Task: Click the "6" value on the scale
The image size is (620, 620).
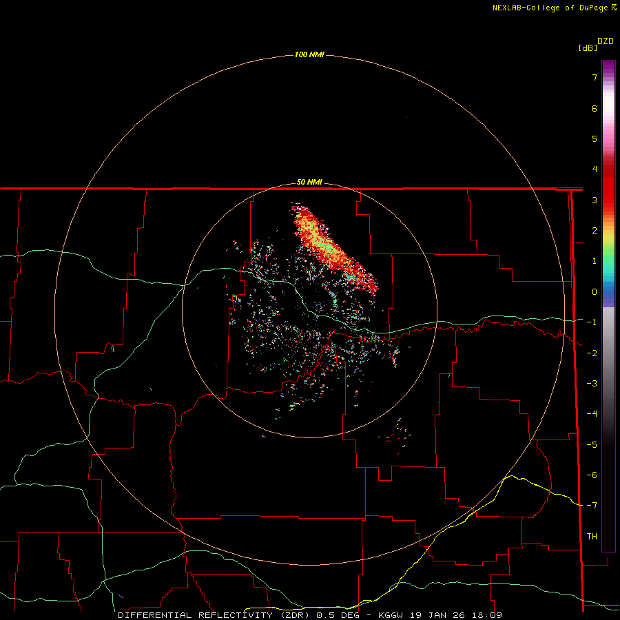Action: (x=595, y=108)
